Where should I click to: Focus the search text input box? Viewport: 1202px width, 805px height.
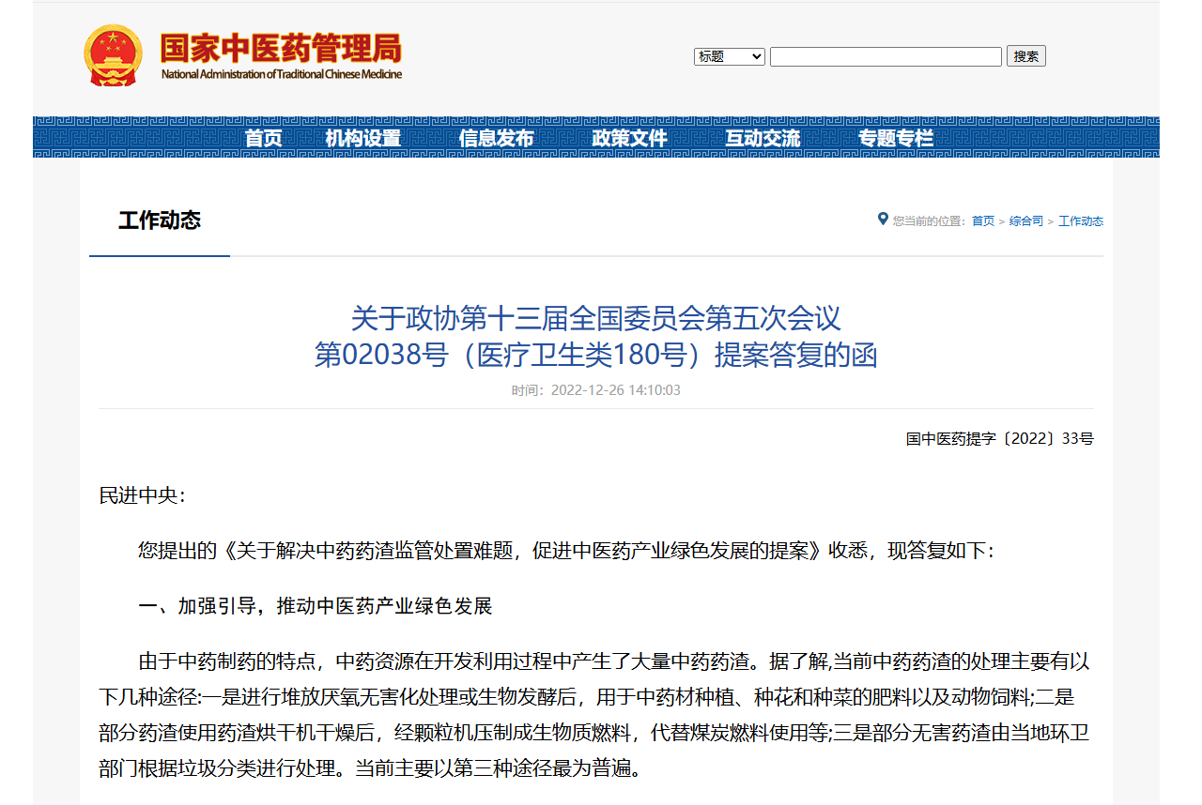(886, 56)
